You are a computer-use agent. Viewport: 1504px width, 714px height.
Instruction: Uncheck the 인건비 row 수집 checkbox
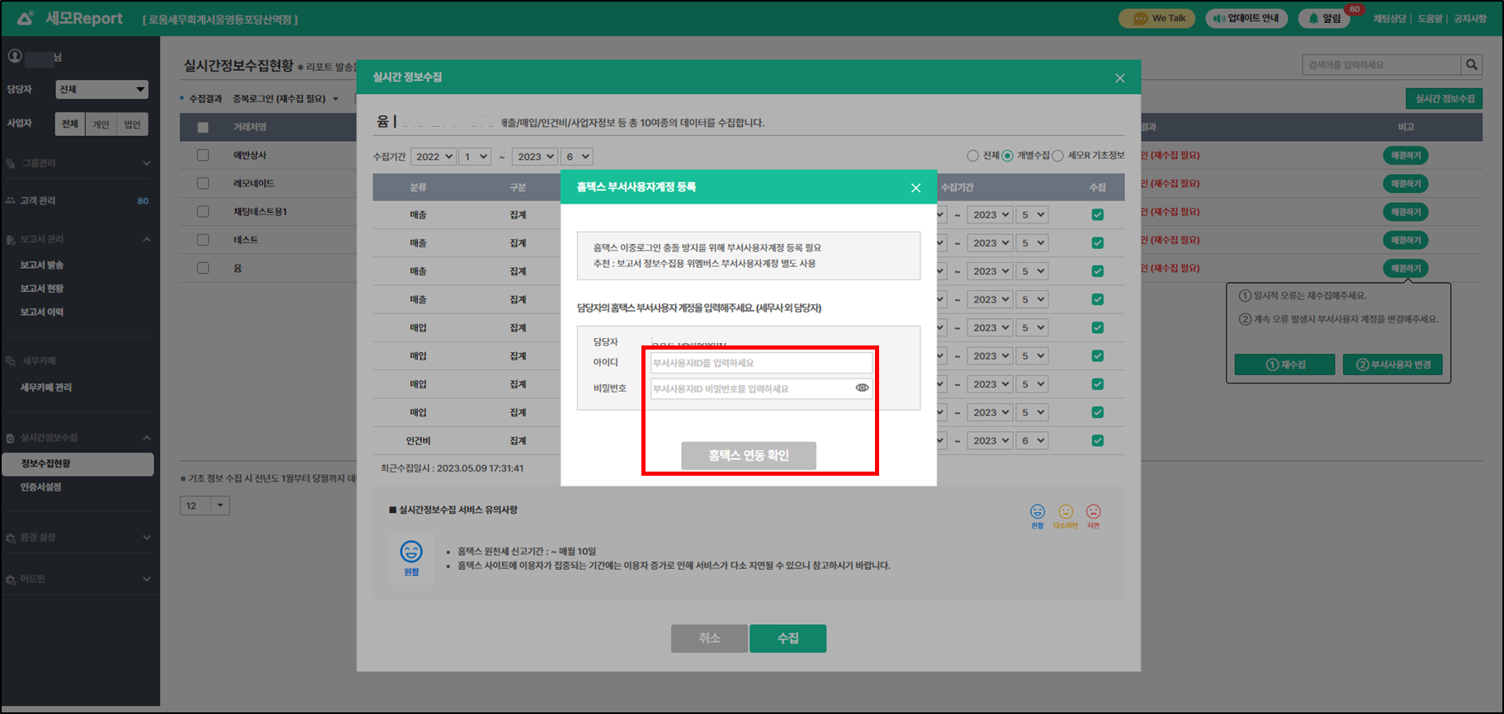click(x=1097, y=440)
